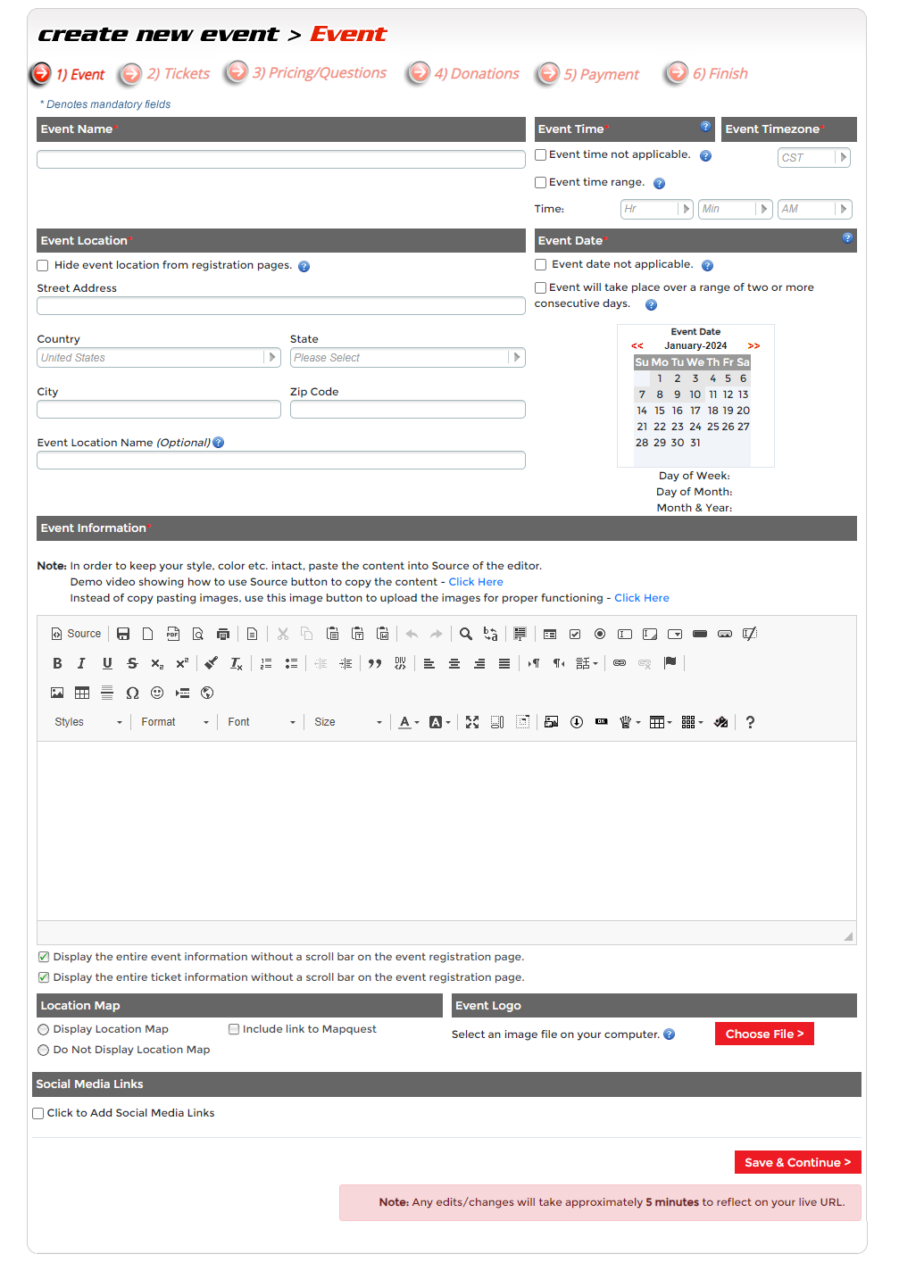Select Display Location Map radio button
Image resolution: width=899 pixels, height=1271 pixels.
tap(44, 1029)
